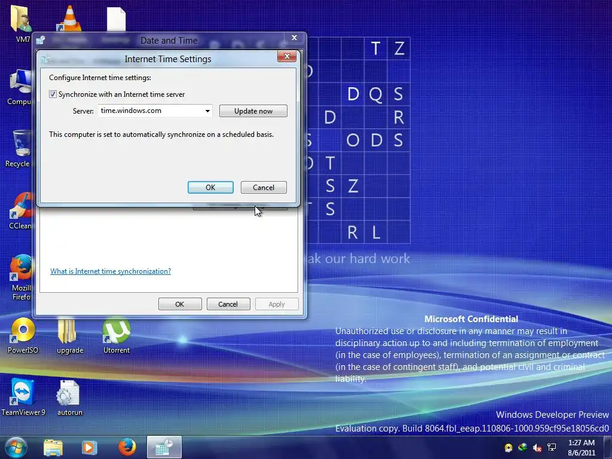Click the network tray icon
Viewport: 612px width, 459px height.
coord(552,447)
